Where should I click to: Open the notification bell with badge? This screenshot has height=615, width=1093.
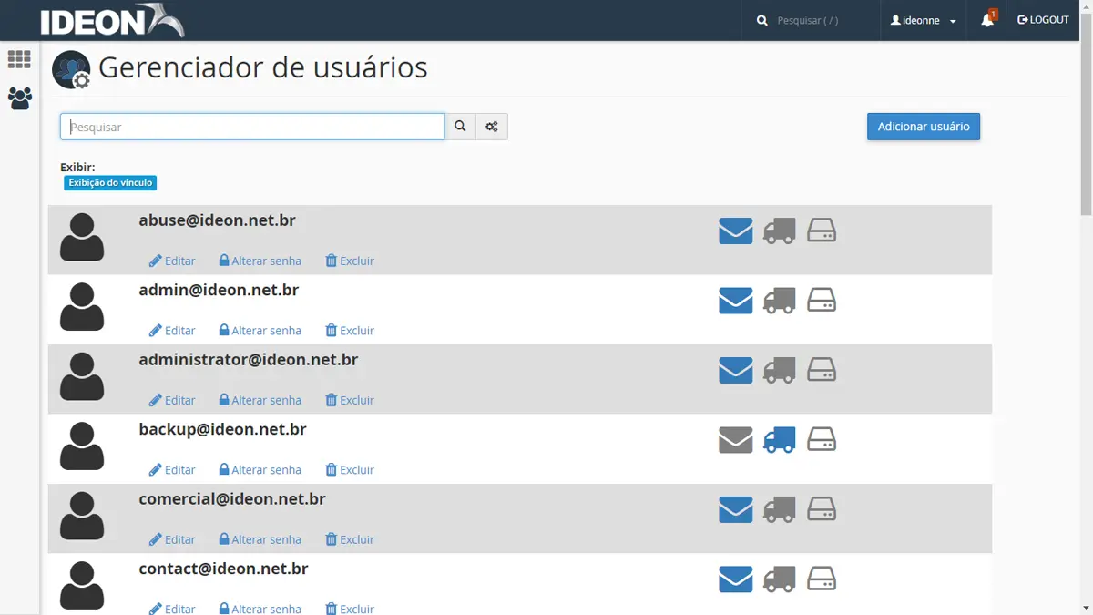(987, 19)
